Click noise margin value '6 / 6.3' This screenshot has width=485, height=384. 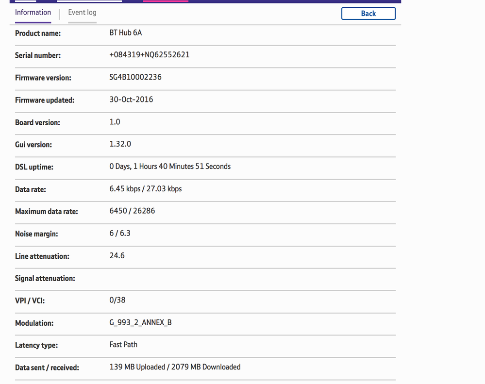[120, 233]
